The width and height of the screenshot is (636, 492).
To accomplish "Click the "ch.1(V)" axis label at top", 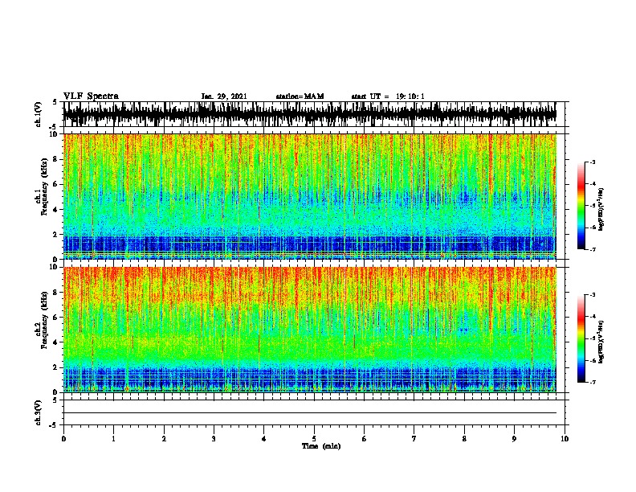I will coord(38,114).
